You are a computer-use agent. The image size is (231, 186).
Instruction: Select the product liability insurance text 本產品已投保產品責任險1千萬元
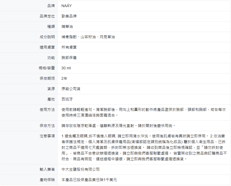click(89, 180)
